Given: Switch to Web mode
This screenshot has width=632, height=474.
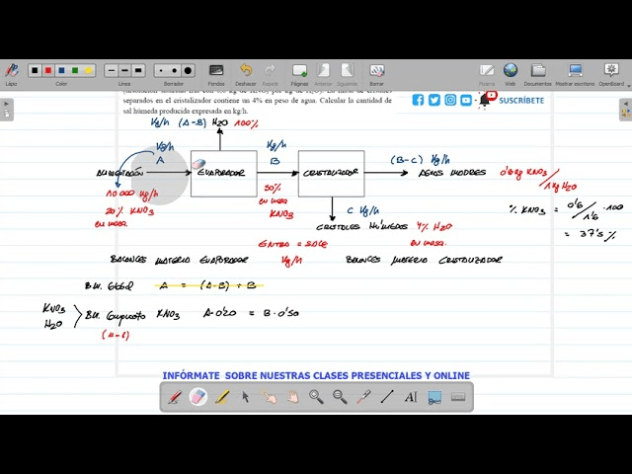Looking at the screenshot, I should pos(511,70).
